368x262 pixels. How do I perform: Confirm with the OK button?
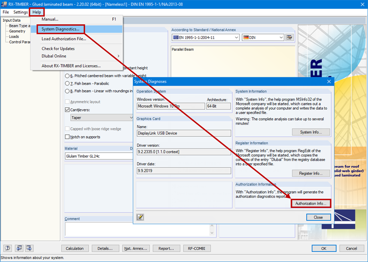324,248
